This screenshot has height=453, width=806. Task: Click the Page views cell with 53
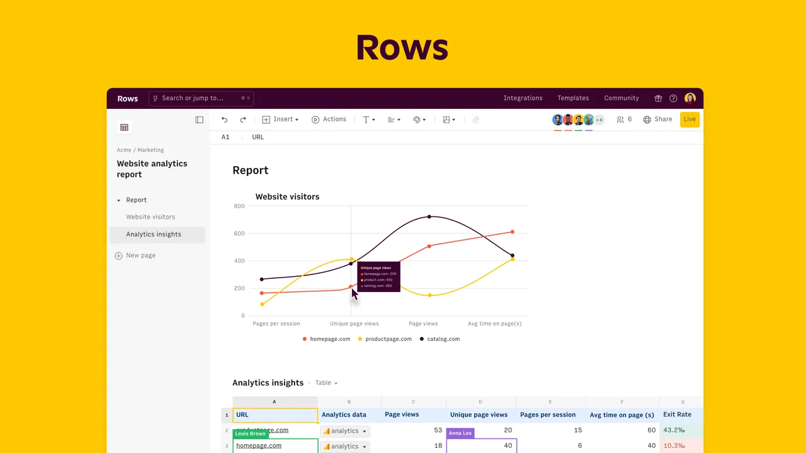pyautogui.click(x=414, y=430)
